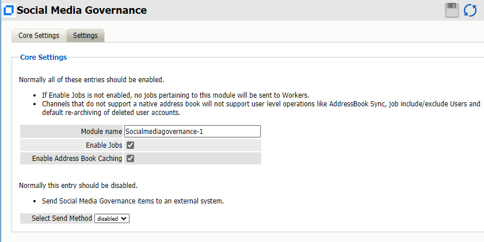Toggle the Enable Jobs checkbox
The height and width of the screenshot is (242, 484).
131,145
